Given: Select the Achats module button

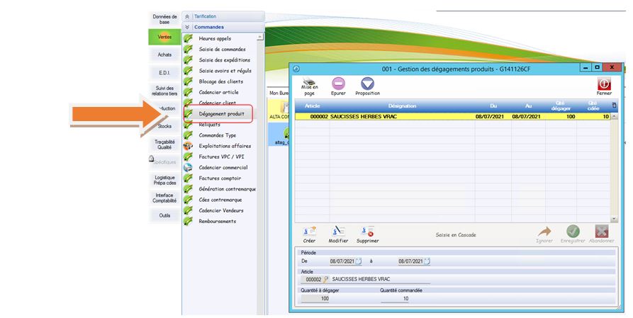Looking at the screenshot, I should pyautogui.click(x=164, y=55).
